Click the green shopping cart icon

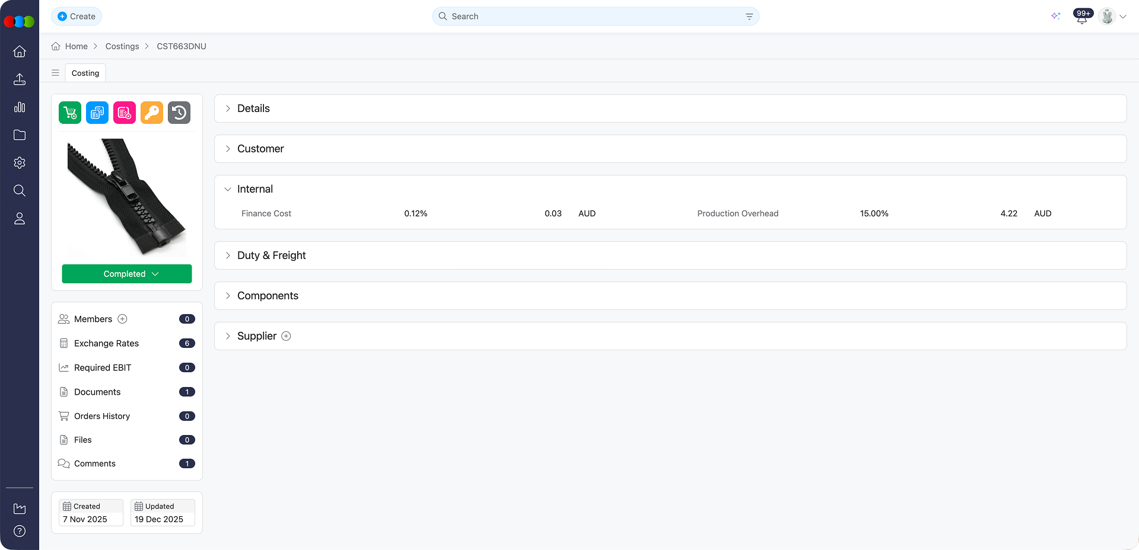70,113
